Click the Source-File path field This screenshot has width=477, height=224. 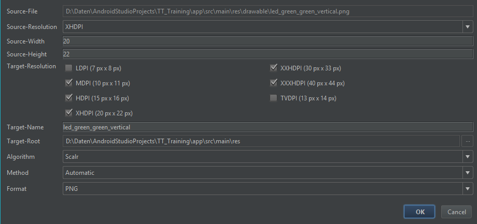click(x=267, y=11)
